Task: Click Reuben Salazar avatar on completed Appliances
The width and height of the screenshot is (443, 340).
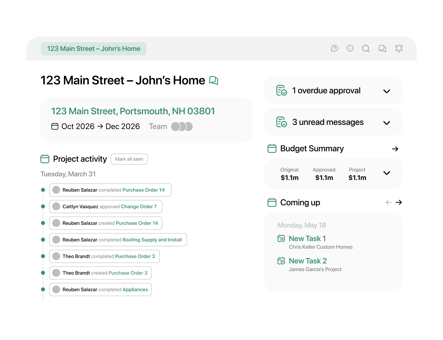Action: coord(56,289)
